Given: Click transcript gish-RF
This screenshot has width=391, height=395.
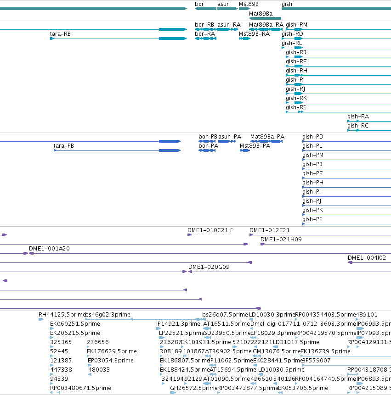Looking at the screenshot, I should point(338,112).
